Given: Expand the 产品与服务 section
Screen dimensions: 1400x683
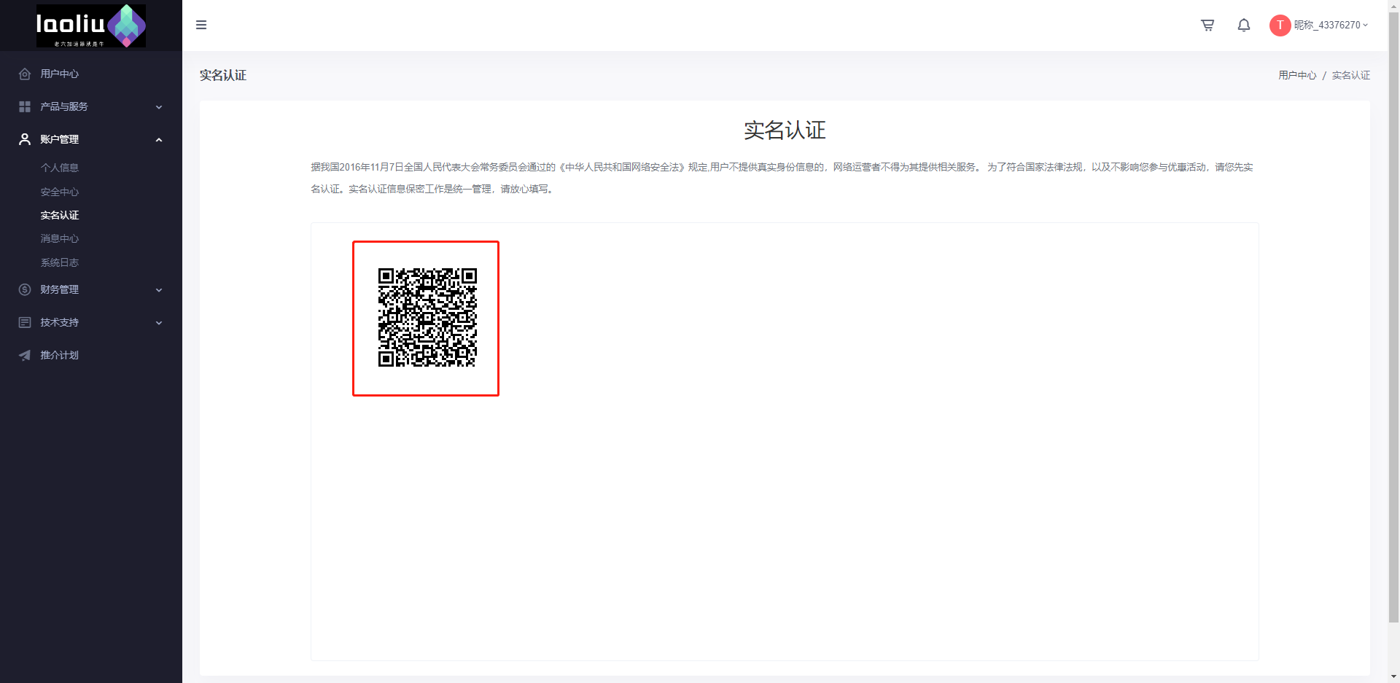Looking at the screenshot, I should coord(159,106).
